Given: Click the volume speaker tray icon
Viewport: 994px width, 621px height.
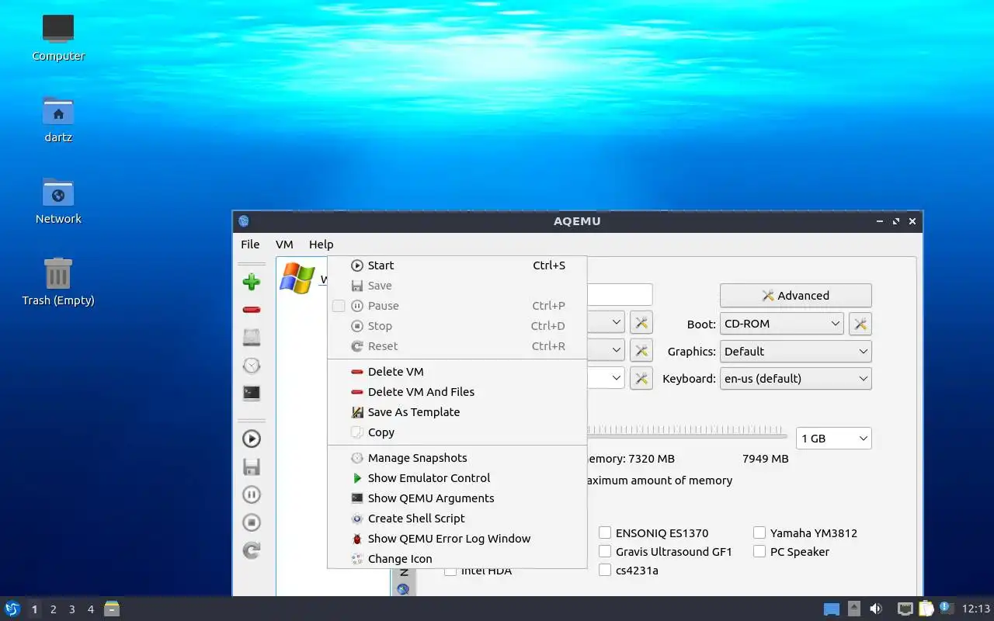Looking at the screenshot, I should pos(876,609).
